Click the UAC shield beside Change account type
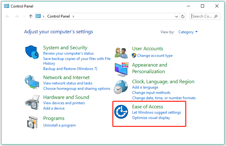This screenshot has height=146, width=226. (134, 56)
